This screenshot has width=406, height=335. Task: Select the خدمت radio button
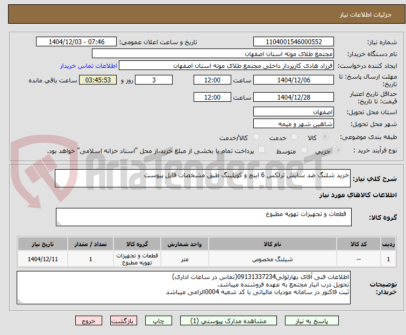(x=294, y=137)
